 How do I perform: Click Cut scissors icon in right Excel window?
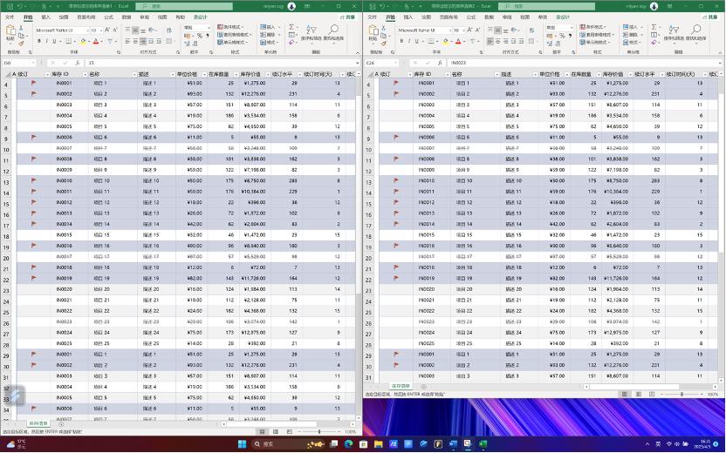pyautogui.click(x=383, y=27)
